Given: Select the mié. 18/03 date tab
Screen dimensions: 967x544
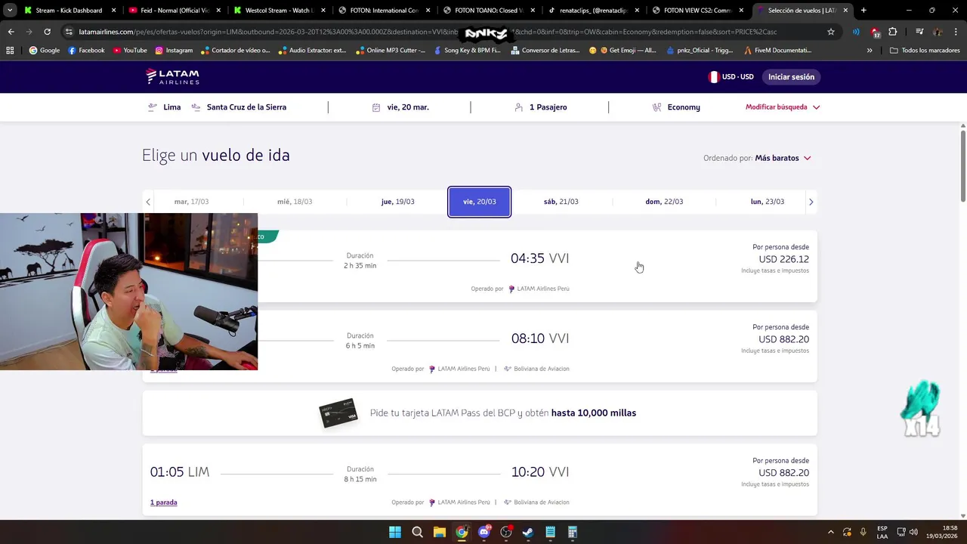Looking at the screenshot, I should [x=295, y=202].
